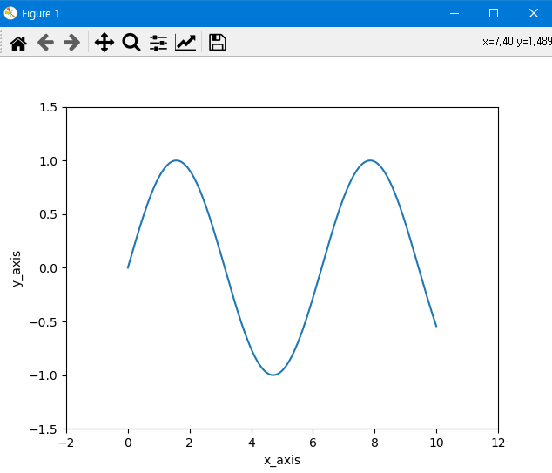The height and width of the screenshot is (473, 552).
Task: Minimize the Figure 1 window
Action: [454, 13]
